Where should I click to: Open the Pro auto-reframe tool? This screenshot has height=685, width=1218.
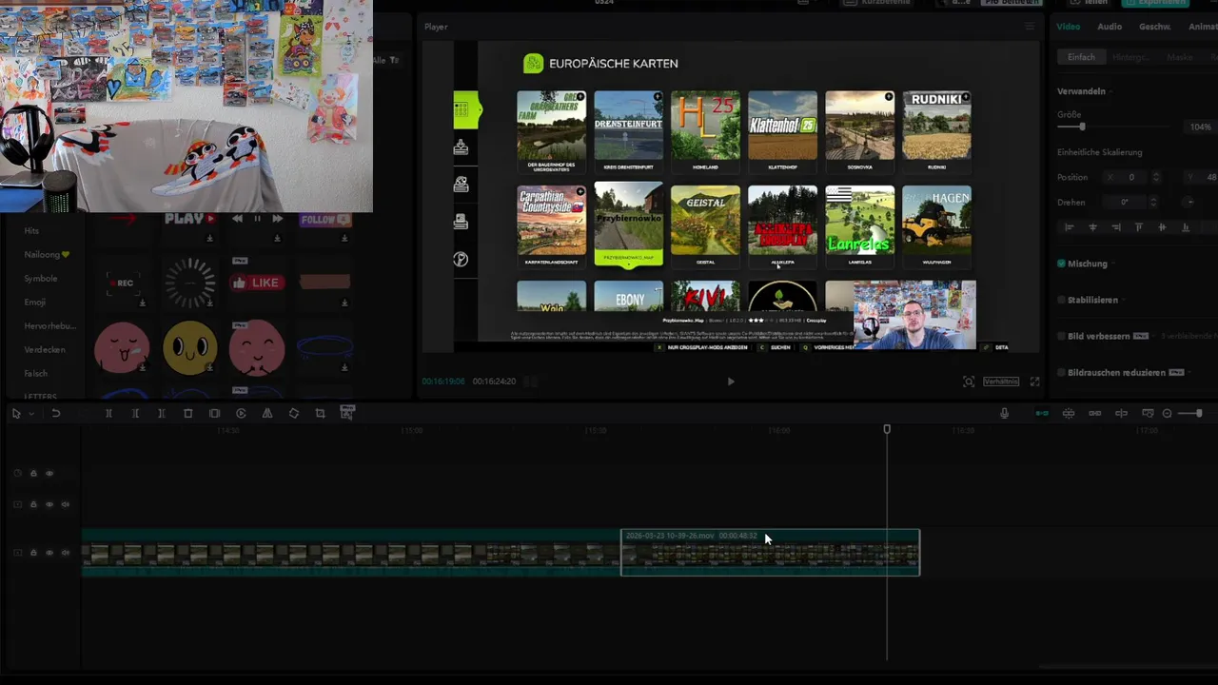tap(346, 413)
